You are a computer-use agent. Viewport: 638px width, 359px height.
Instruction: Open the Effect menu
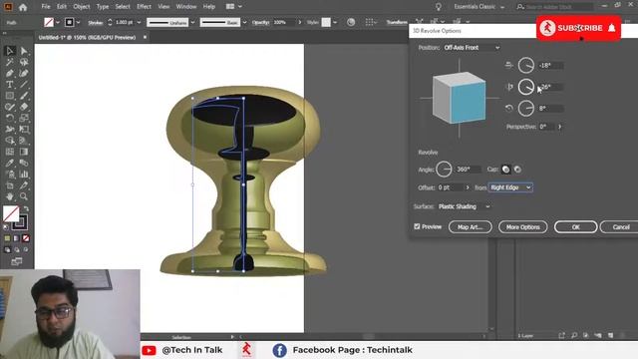pos(144,7)
